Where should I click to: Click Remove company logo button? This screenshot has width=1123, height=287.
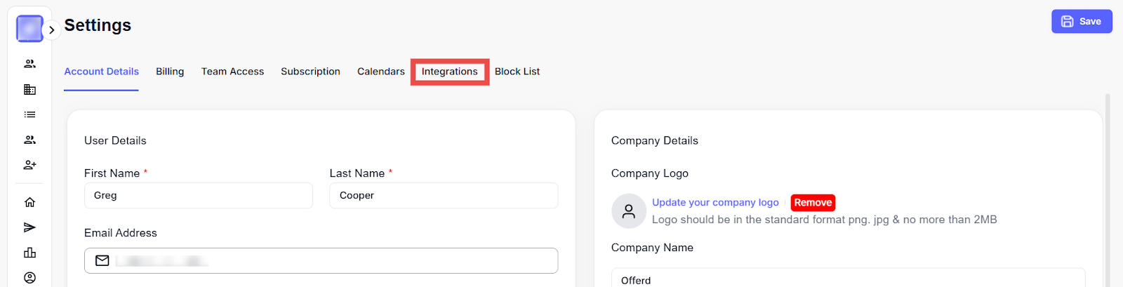[813, 203]
